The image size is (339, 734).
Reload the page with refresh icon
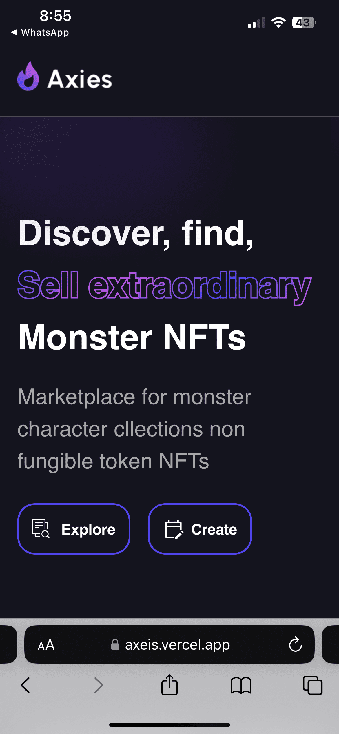[295, 644]
